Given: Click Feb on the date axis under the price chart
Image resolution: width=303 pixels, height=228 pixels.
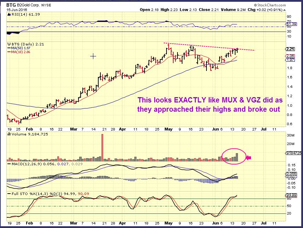Looking at the screenshot, I should (x=29, y=129).
